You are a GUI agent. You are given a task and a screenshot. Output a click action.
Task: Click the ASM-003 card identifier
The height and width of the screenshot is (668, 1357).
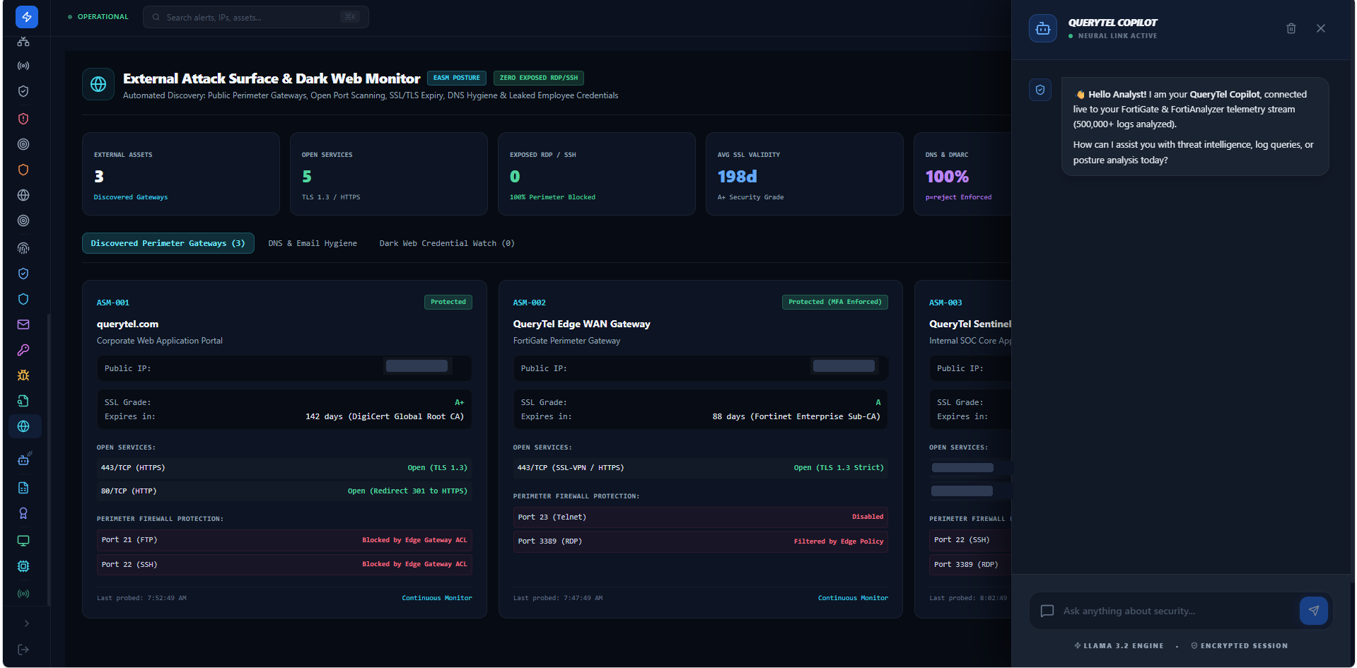click(x=945, y=303)
